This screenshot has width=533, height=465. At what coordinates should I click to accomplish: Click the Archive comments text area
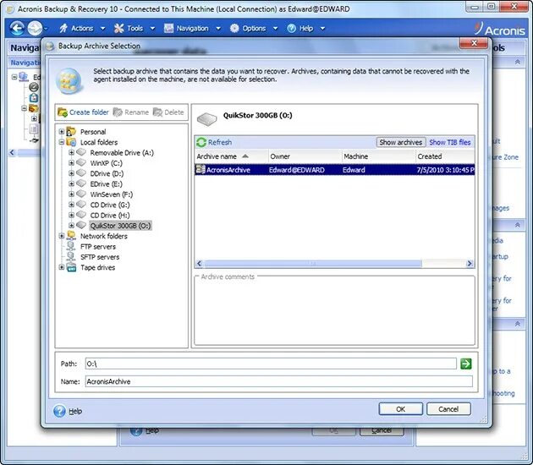(334, 312)
